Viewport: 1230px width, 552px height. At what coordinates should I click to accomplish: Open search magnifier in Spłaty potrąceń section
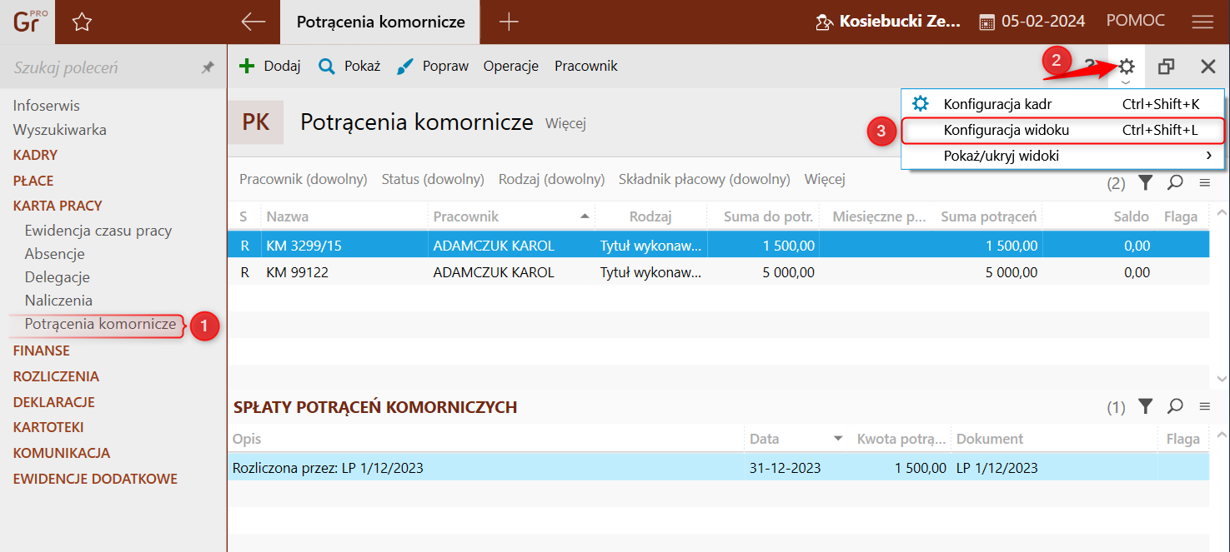pyautogui.click(x=1176, y=405)
